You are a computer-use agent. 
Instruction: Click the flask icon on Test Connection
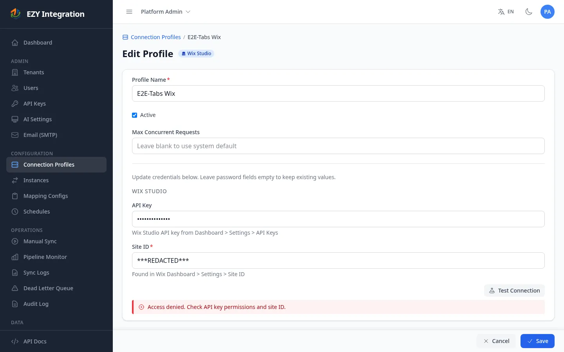492,291
